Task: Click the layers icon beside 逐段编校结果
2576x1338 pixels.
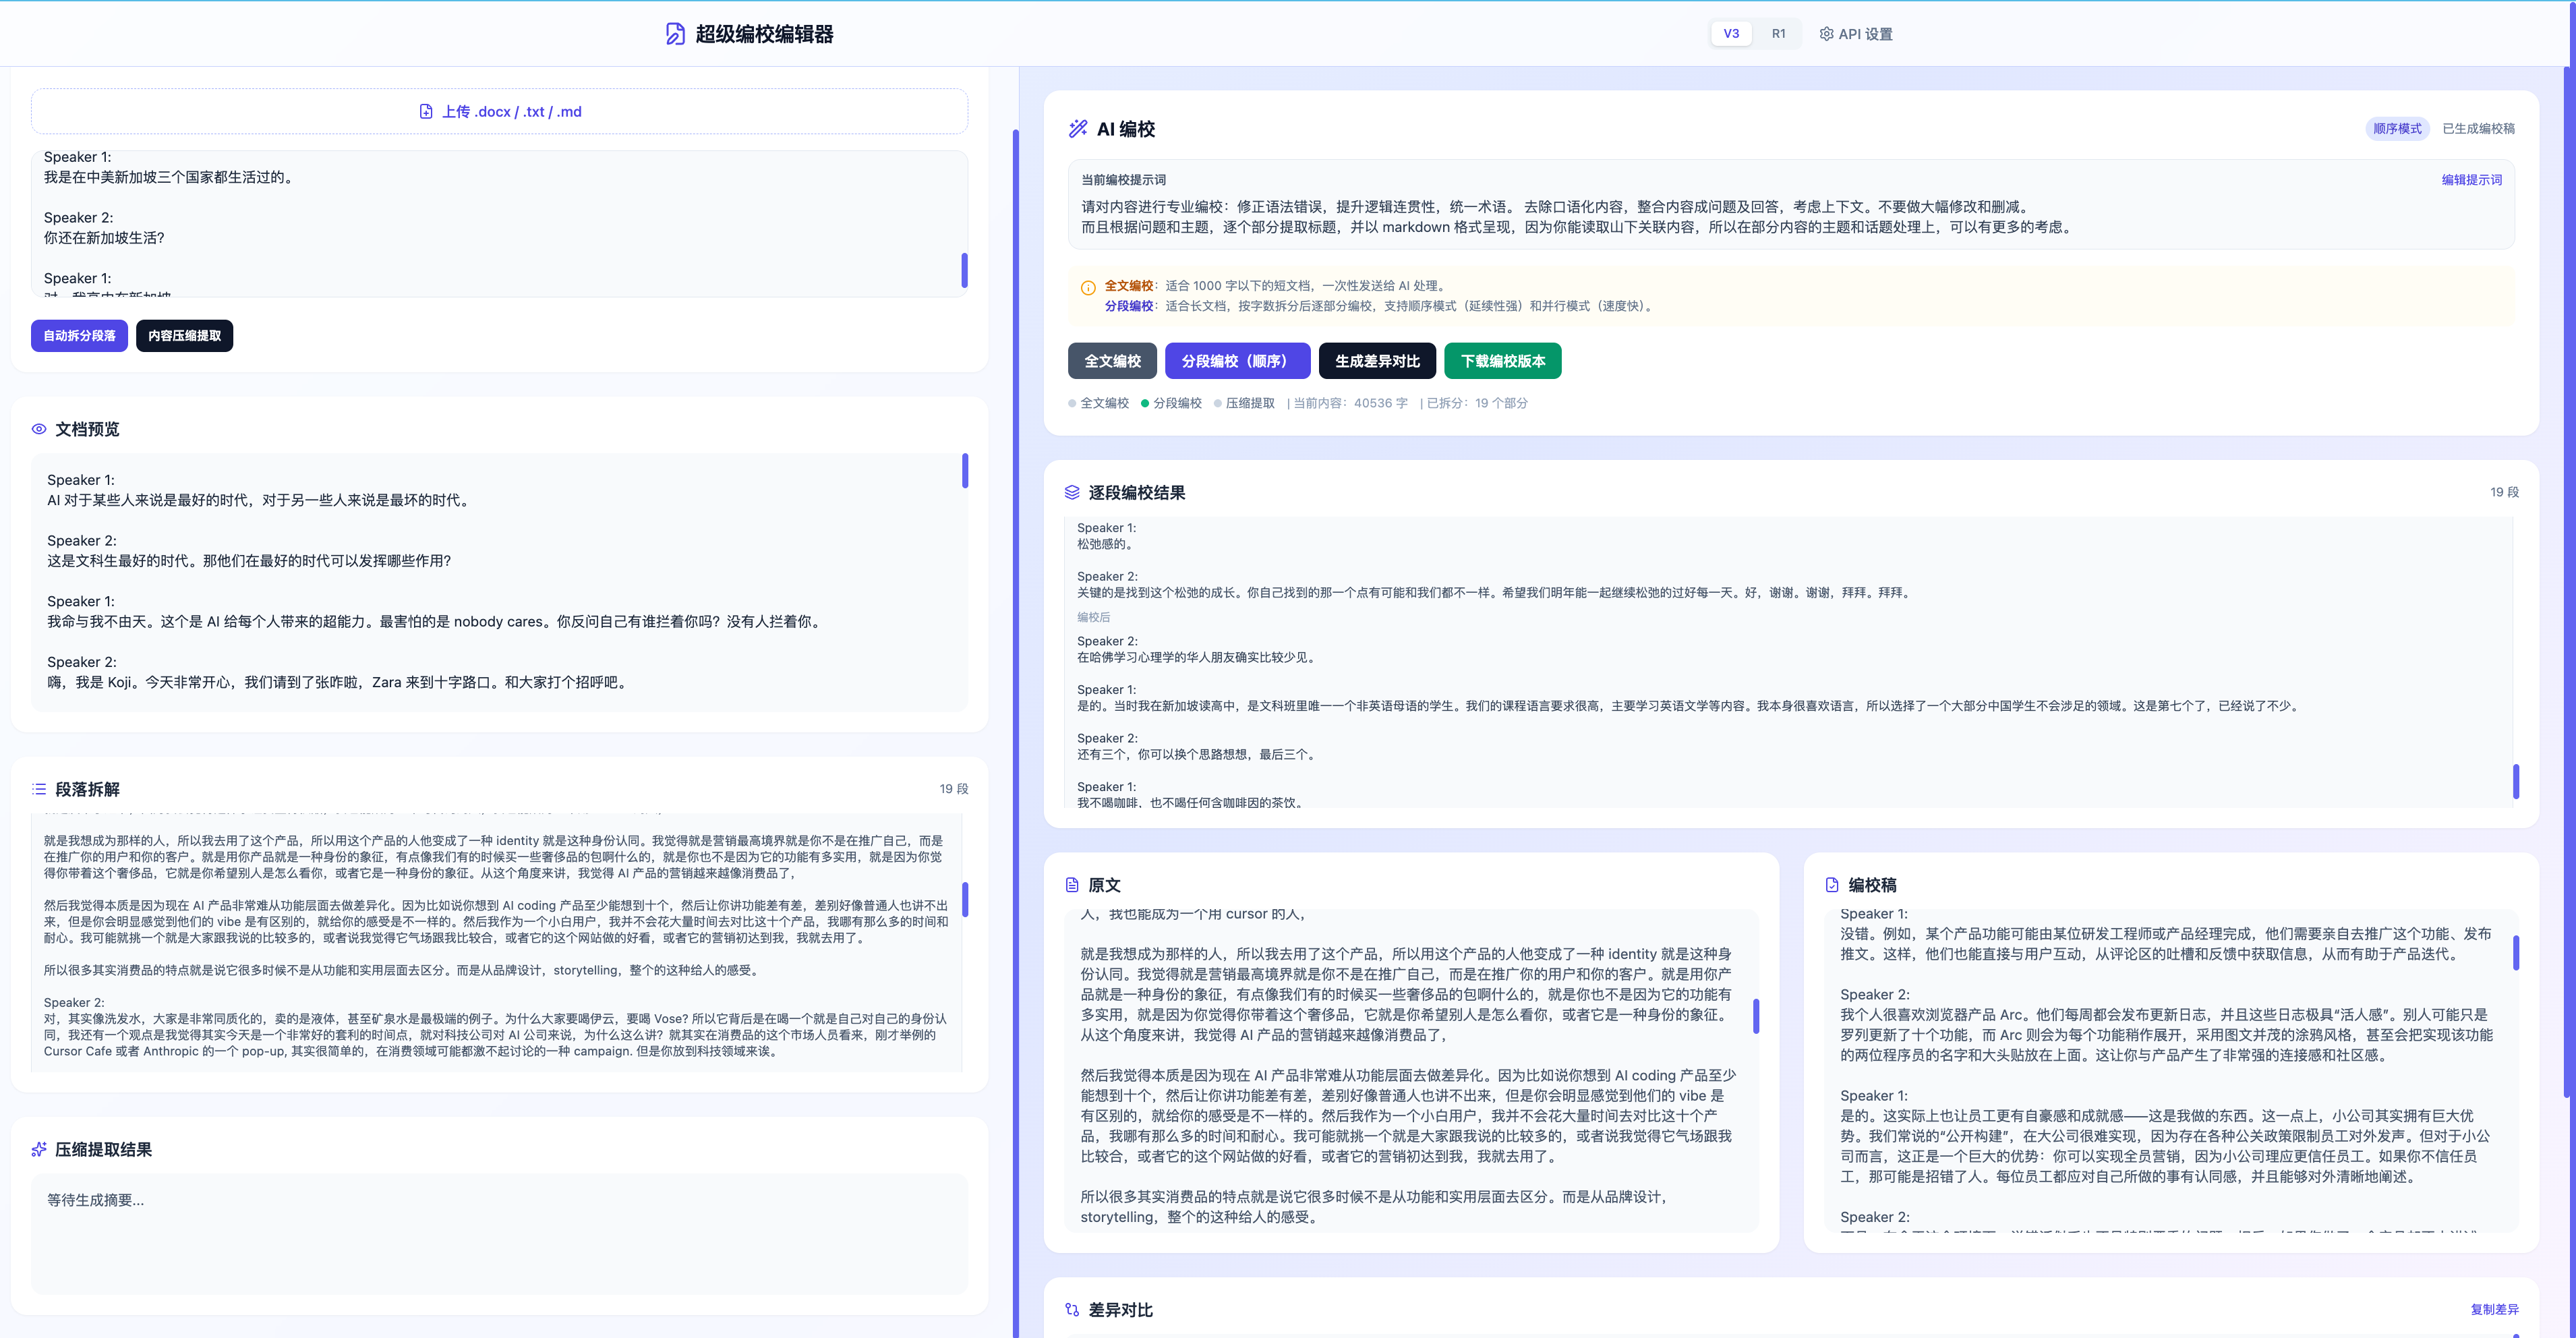Action: (x=1072, y=492)
